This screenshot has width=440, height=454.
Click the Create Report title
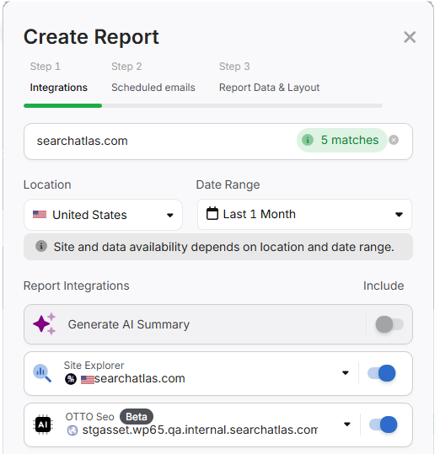point(91,37)
